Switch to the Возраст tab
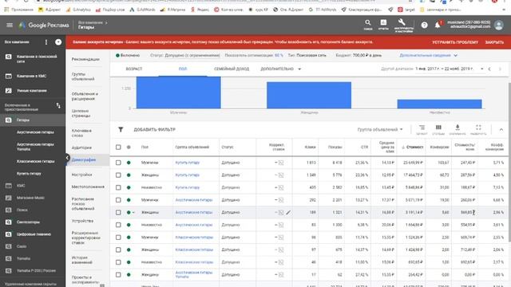The height and width of the screenshot is (287, 511). pos(134,69)
